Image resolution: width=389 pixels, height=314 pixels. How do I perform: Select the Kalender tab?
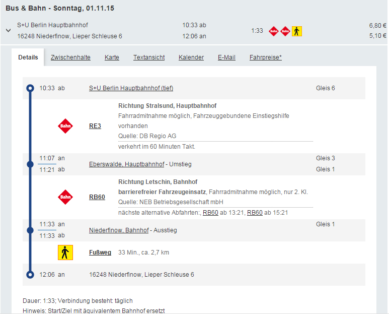(x=191, y=57)
